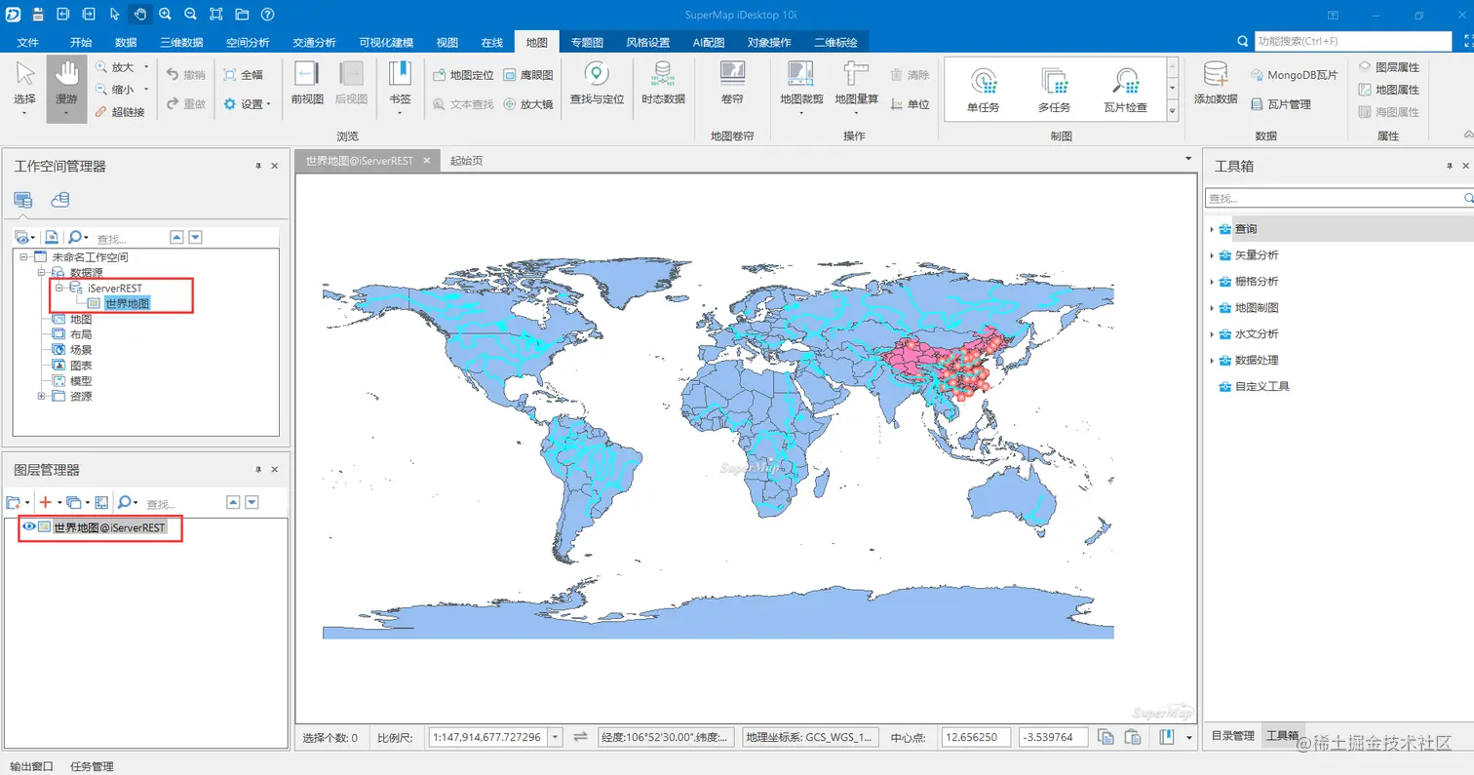This screenshot has width=1474, height=775.
Task: Start a 多任务 tile task
Action: (x=1054, y=90)
